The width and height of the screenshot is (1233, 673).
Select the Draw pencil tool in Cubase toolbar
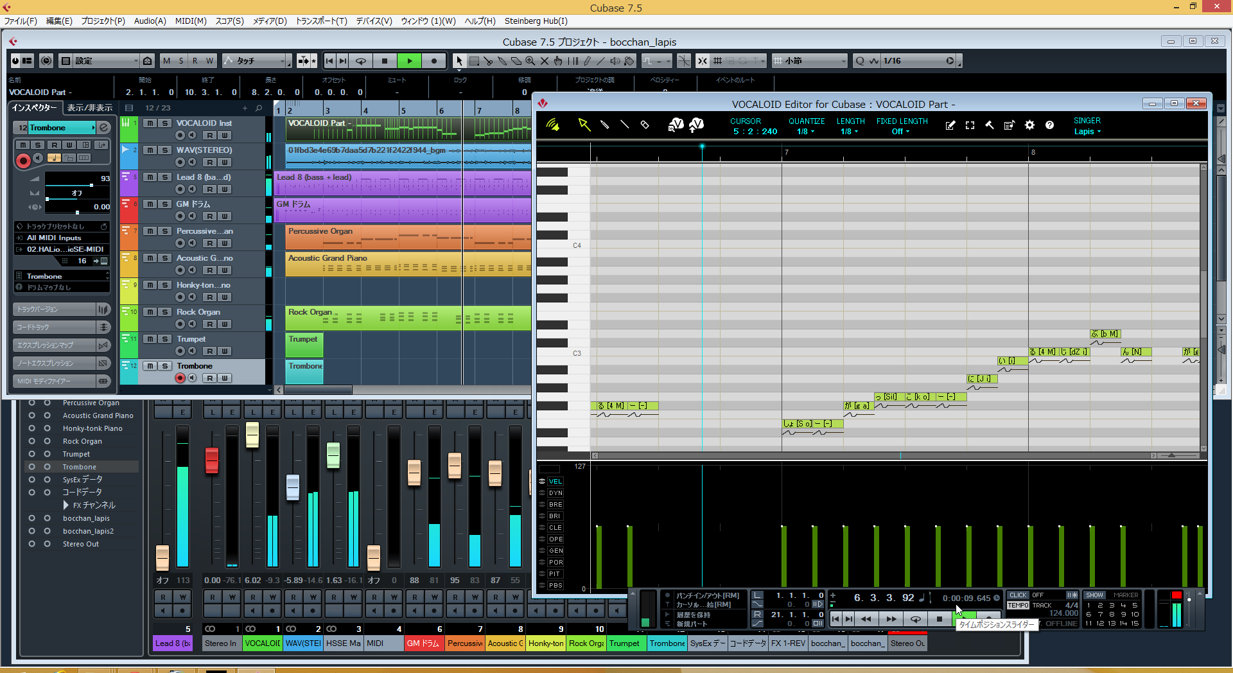point(587,61)
